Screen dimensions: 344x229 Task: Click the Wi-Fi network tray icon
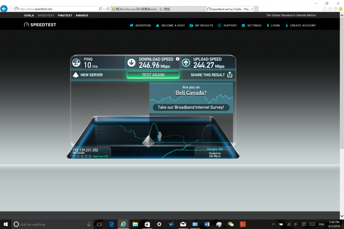tap(289, 224)
